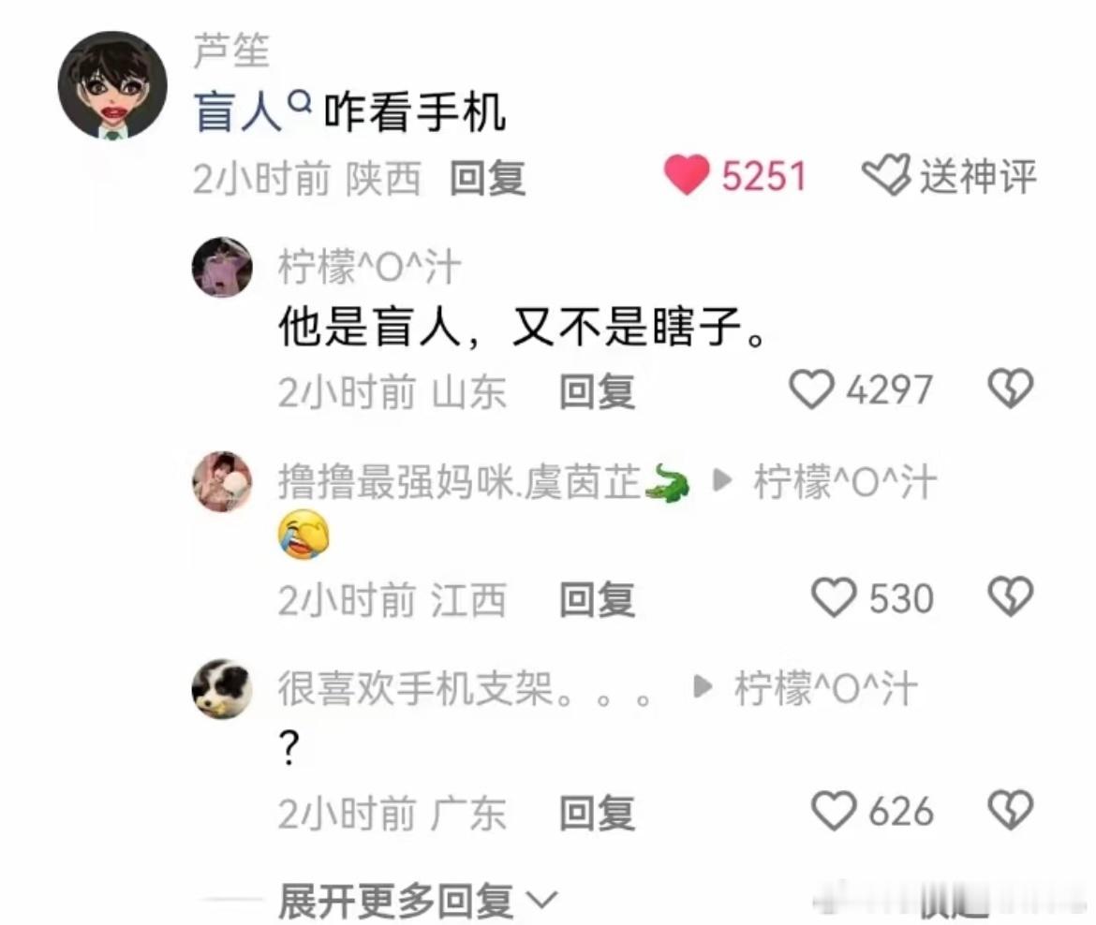This screenshot has width=1096, height=925.
Task: Like 芦笙's comment with the red heart
Action: (687, 175)
